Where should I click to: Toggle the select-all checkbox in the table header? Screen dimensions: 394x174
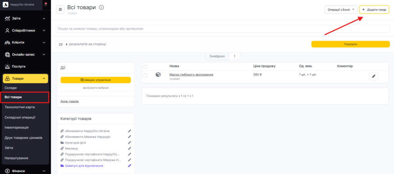click(145, 67)
